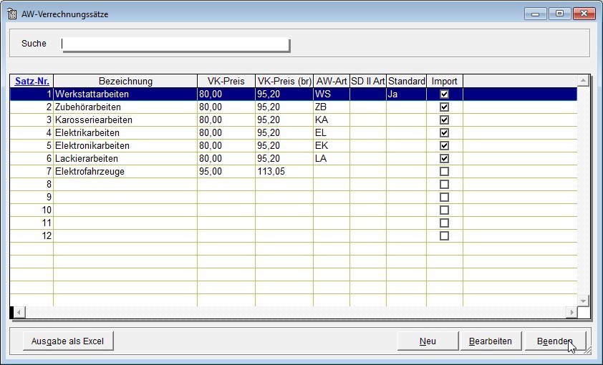Screen dimensions: 603x365
Task: Sort by the Satz-Nr. column header
Action: (32, 81)
